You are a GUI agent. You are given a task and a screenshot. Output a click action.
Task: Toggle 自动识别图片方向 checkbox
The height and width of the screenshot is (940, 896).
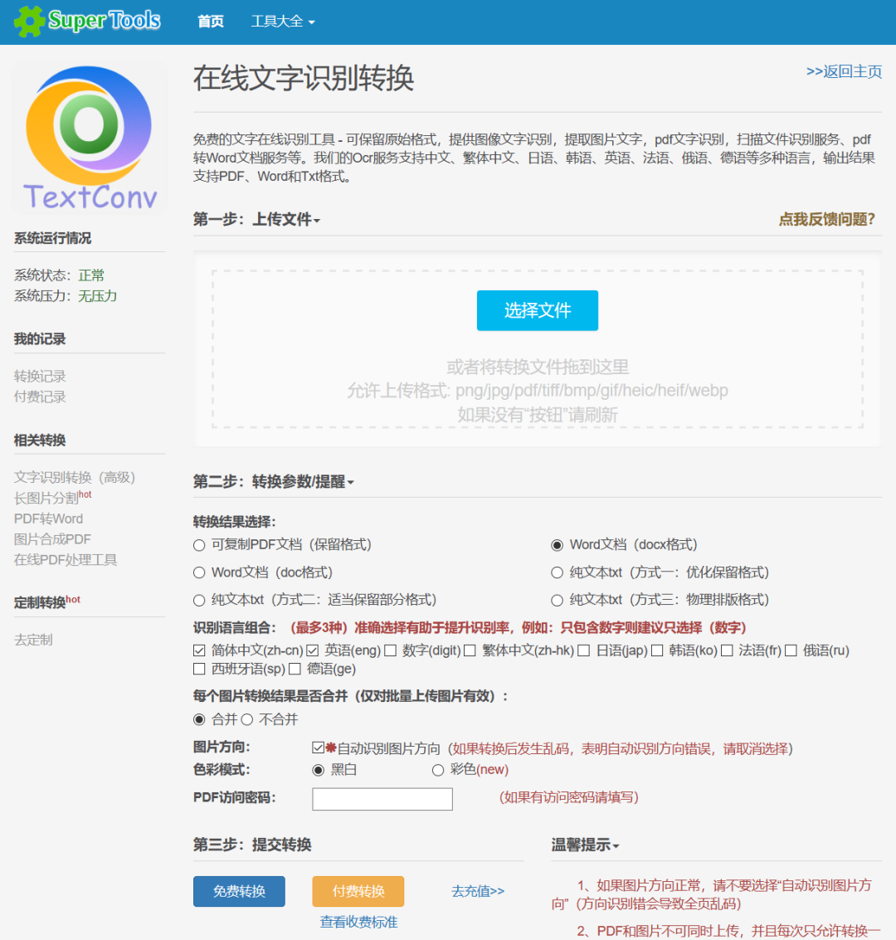319,748
